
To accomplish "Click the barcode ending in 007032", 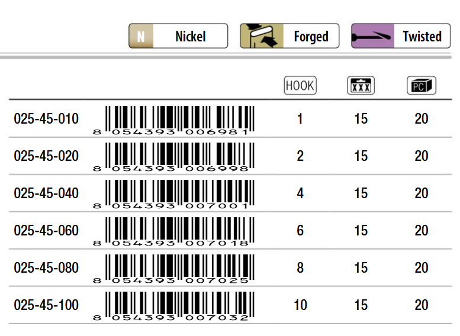I will [173, 306].
